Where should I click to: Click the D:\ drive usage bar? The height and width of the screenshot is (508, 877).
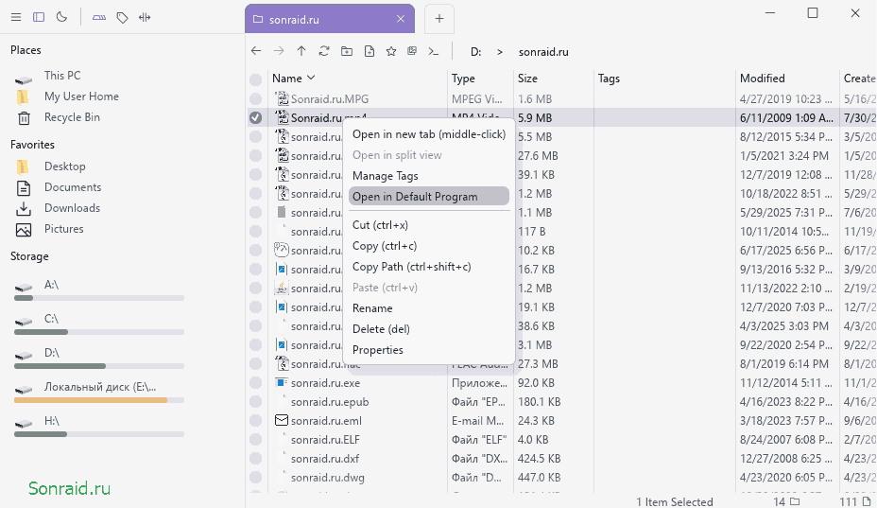pos(99,366)
